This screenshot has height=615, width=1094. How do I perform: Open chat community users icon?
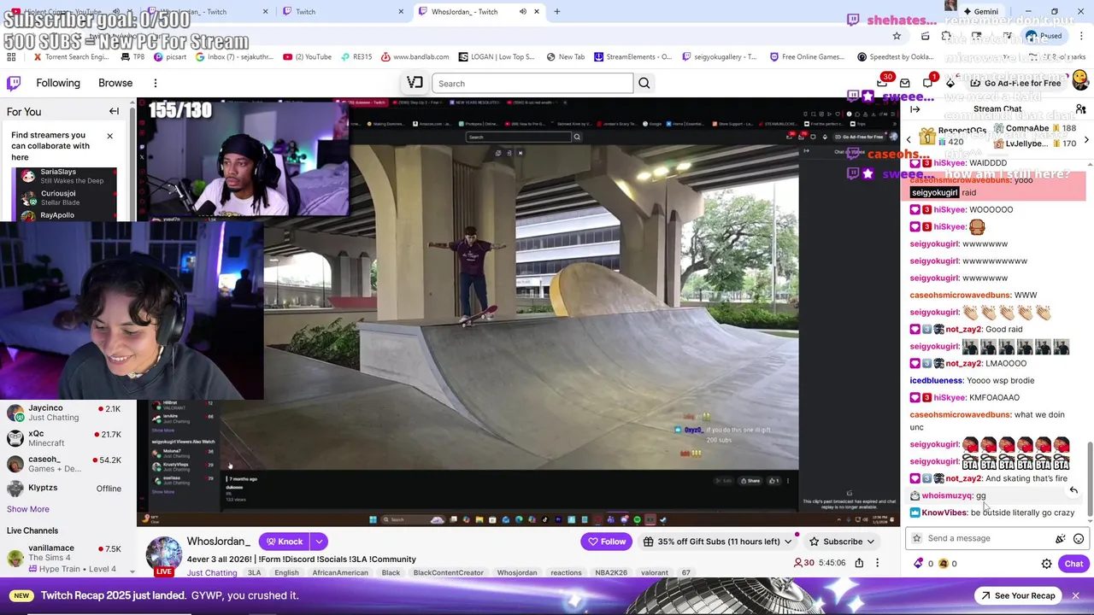1080,109
